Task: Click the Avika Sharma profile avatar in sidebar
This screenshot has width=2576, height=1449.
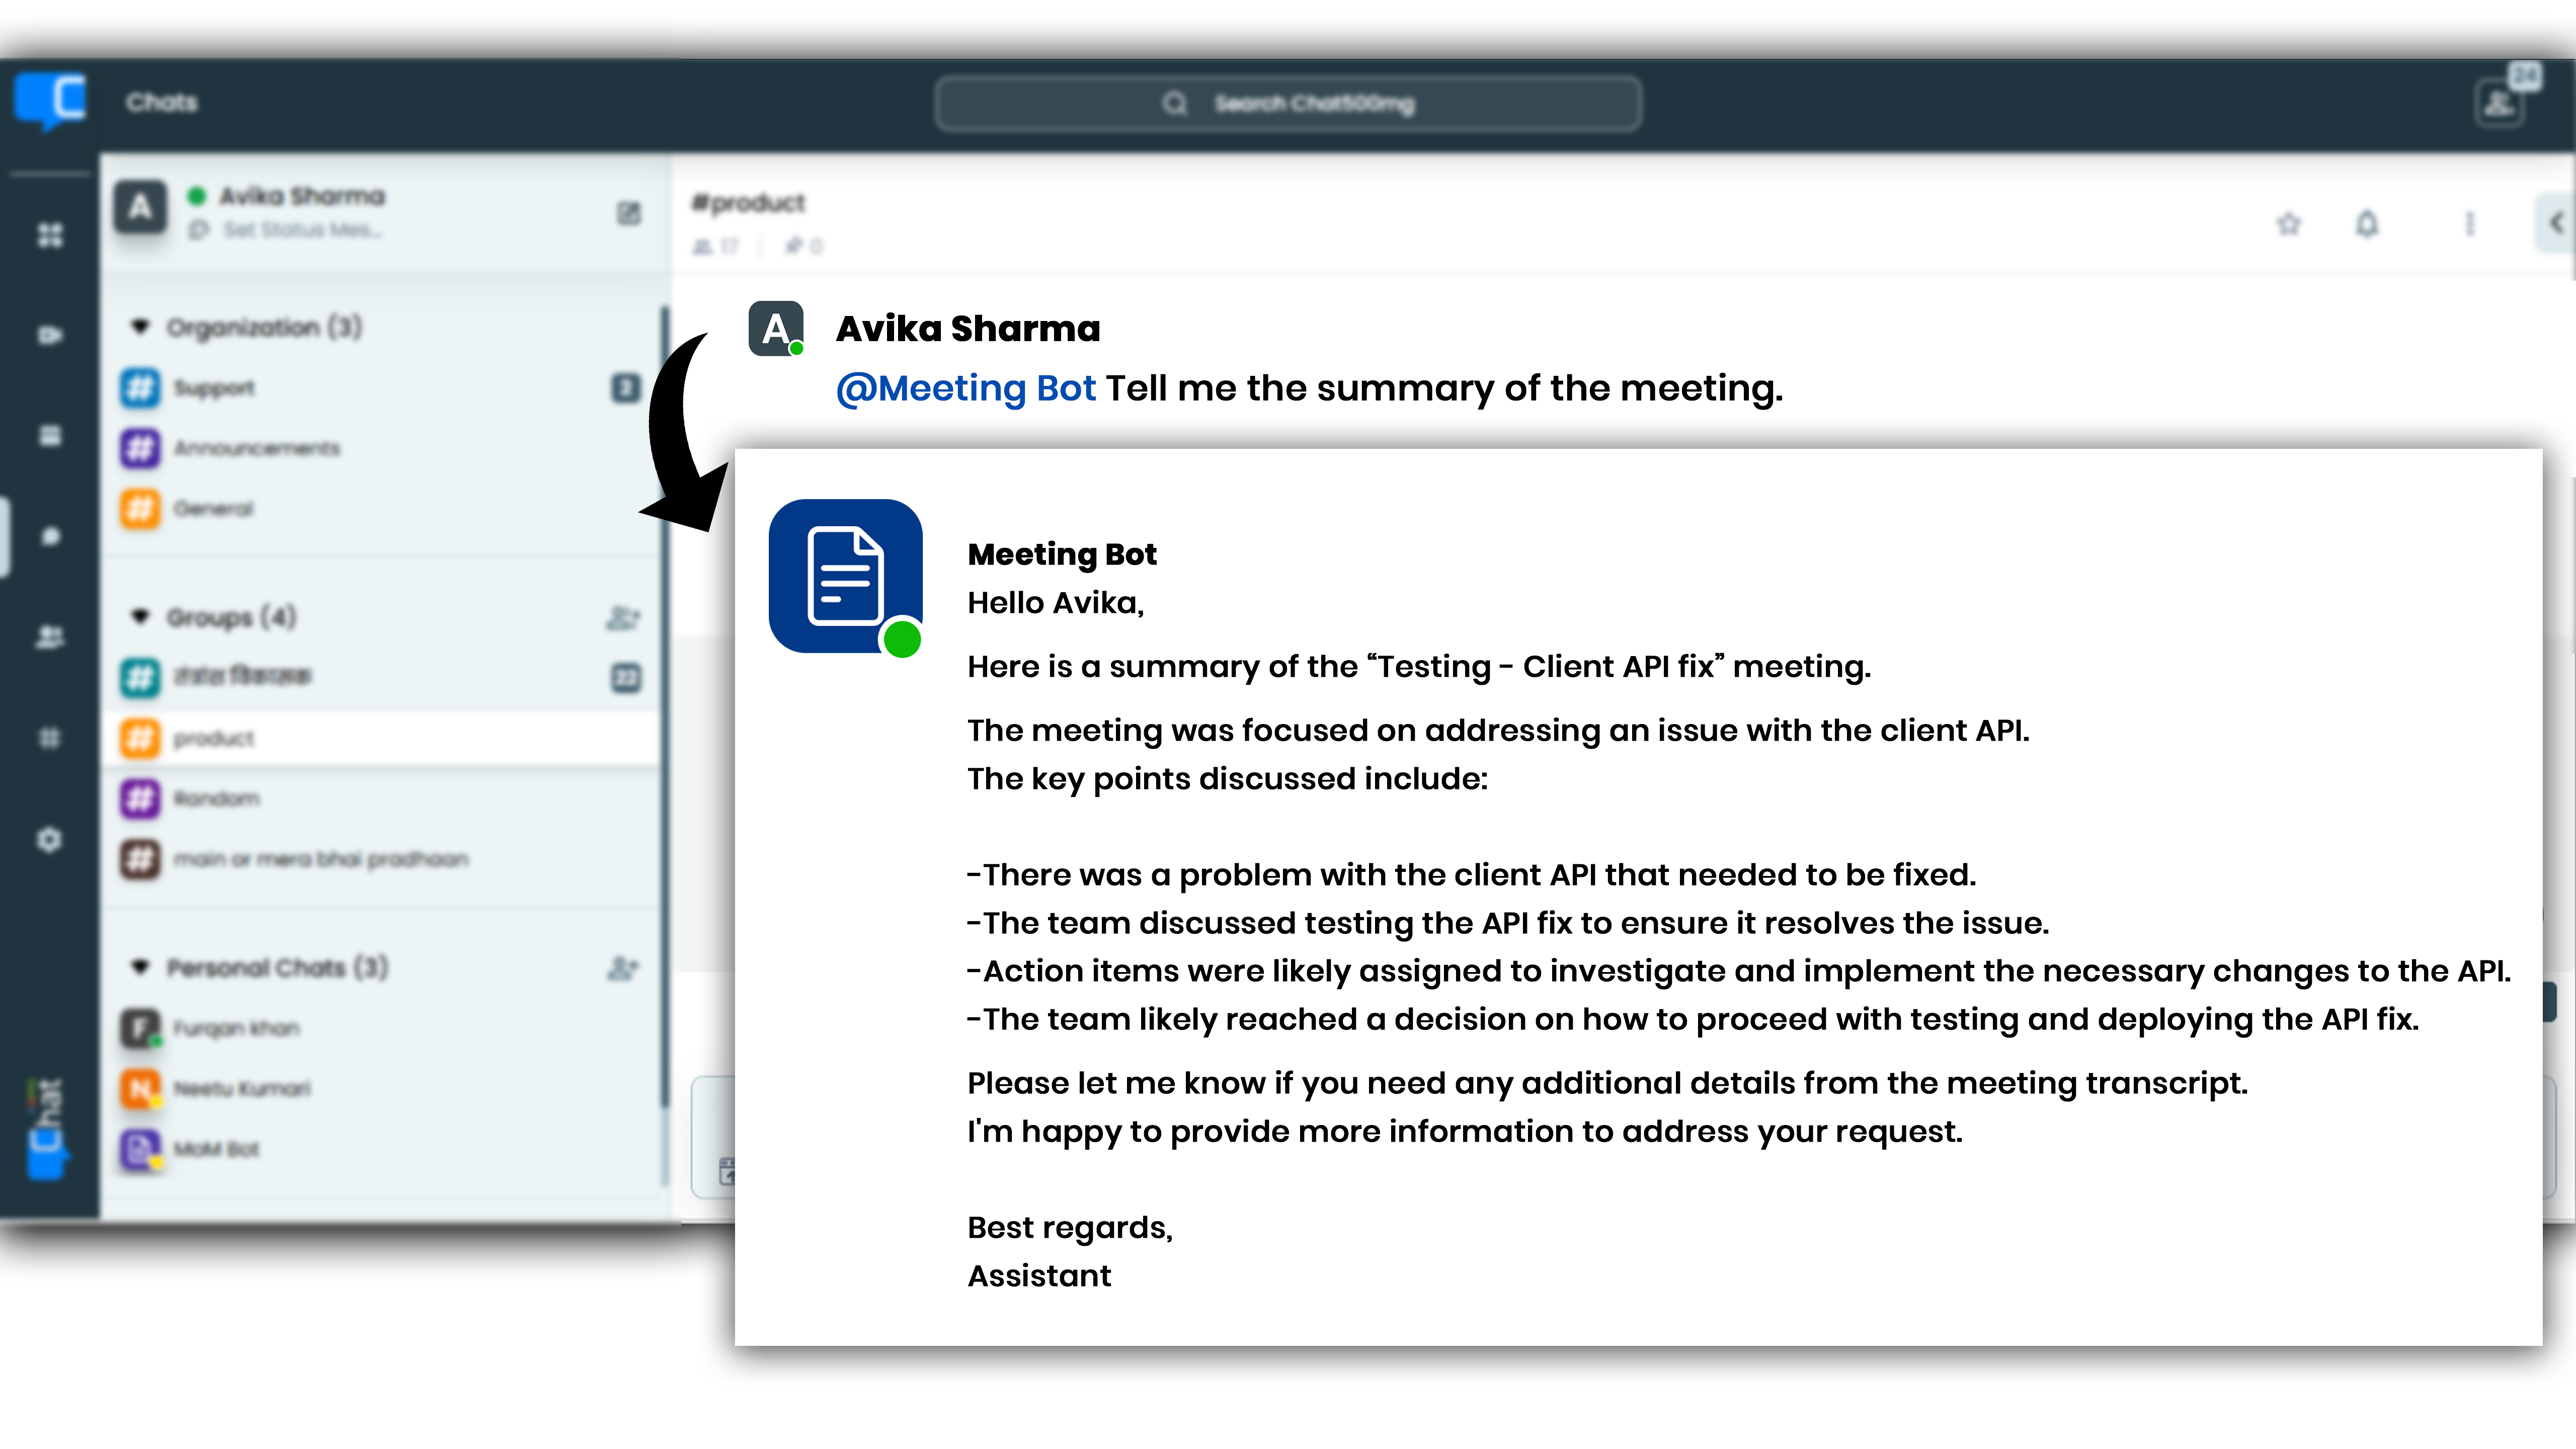Action: (x=140, y=207)
